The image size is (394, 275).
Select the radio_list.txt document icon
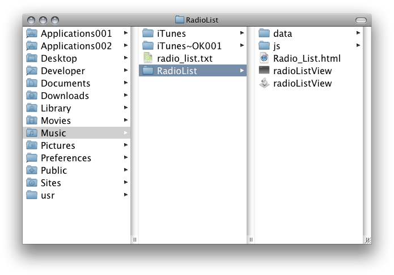(148, 58)
